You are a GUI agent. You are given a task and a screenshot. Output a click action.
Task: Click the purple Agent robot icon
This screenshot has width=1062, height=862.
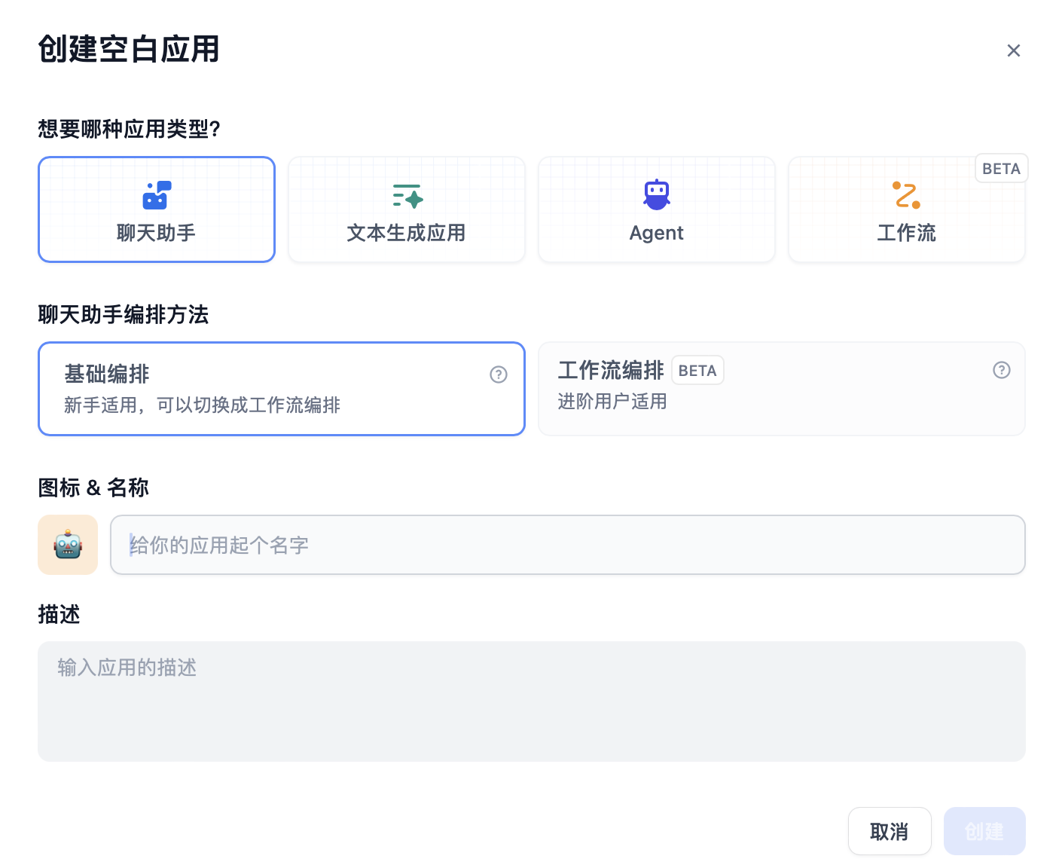[656, 194]
